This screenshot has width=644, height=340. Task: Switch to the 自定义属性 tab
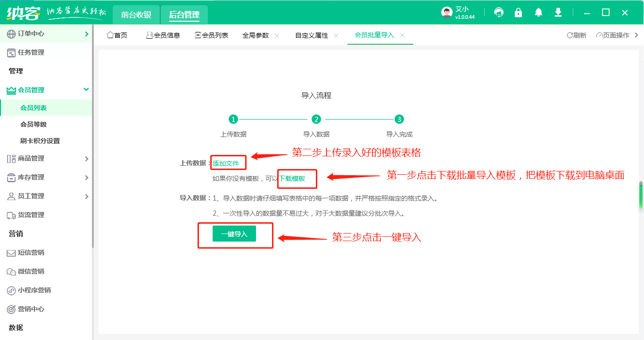click(312, 35)
